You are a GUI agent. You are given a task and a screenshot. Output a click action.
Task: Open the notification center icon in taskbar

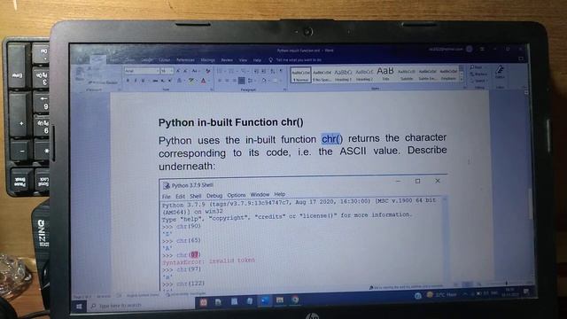click(x=525, y=292)
